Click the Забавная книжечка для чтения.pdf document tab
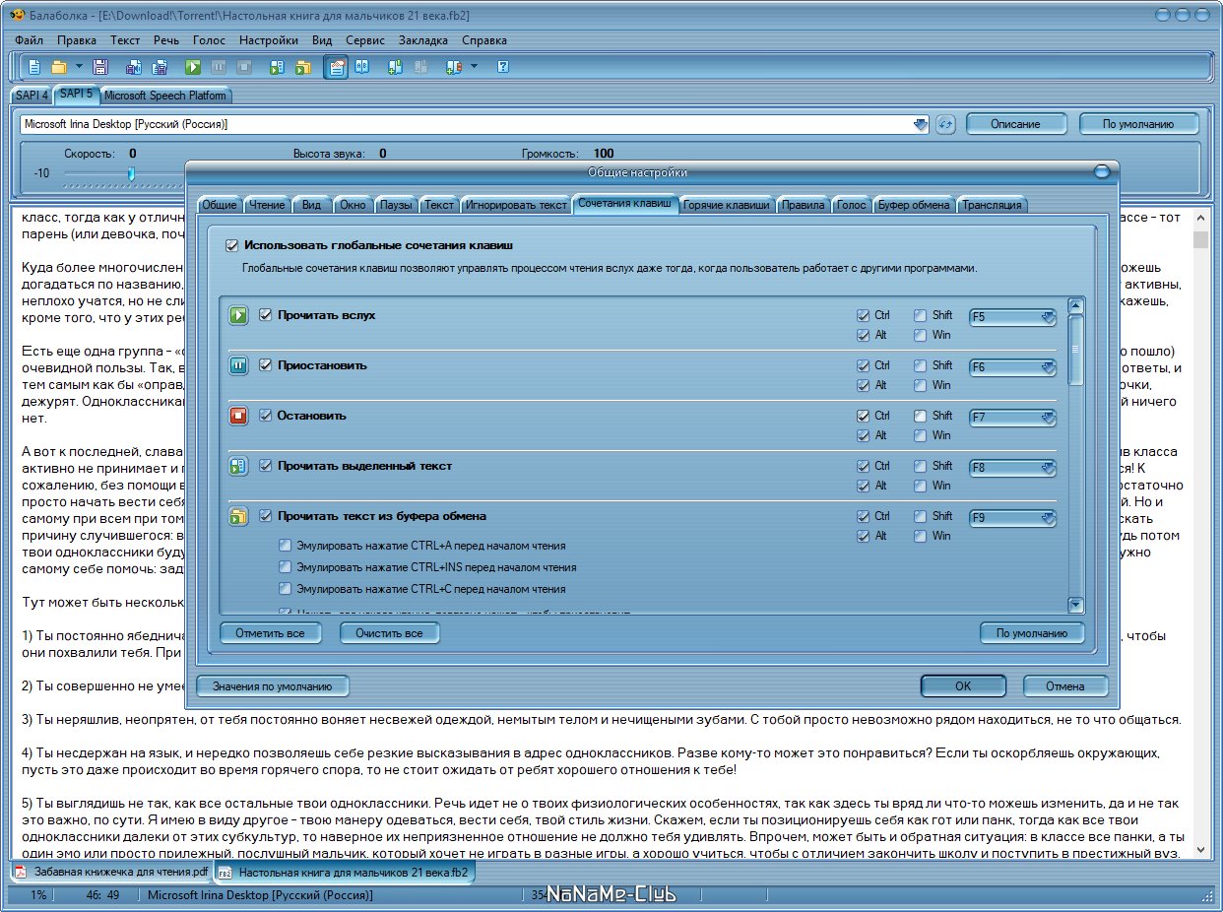 point(111,873)
